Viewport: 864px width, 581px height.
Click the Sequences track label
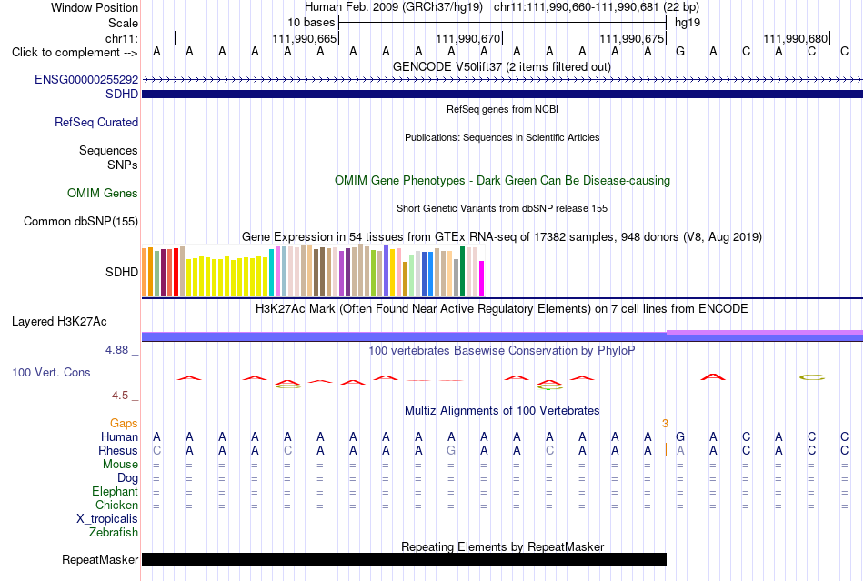click(108, 150)
